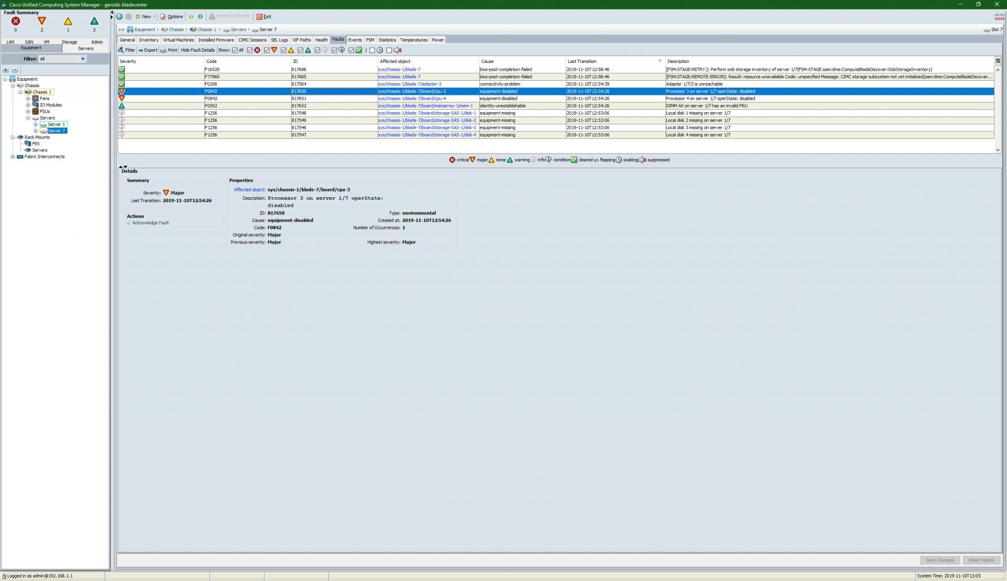This screenshot has width=1007, height=581.
Task: Toggle the cleared faults filter checkbox
Action: pos(351,50)
